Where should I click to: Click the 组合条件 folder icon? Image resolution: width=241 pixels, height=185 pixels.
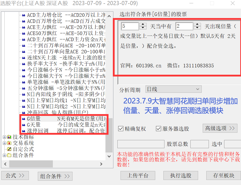coord(9,155)
